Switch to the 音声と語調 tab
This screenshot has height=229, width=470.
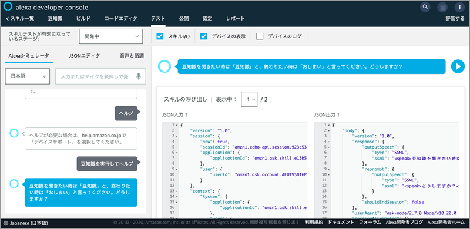[132, 55]
